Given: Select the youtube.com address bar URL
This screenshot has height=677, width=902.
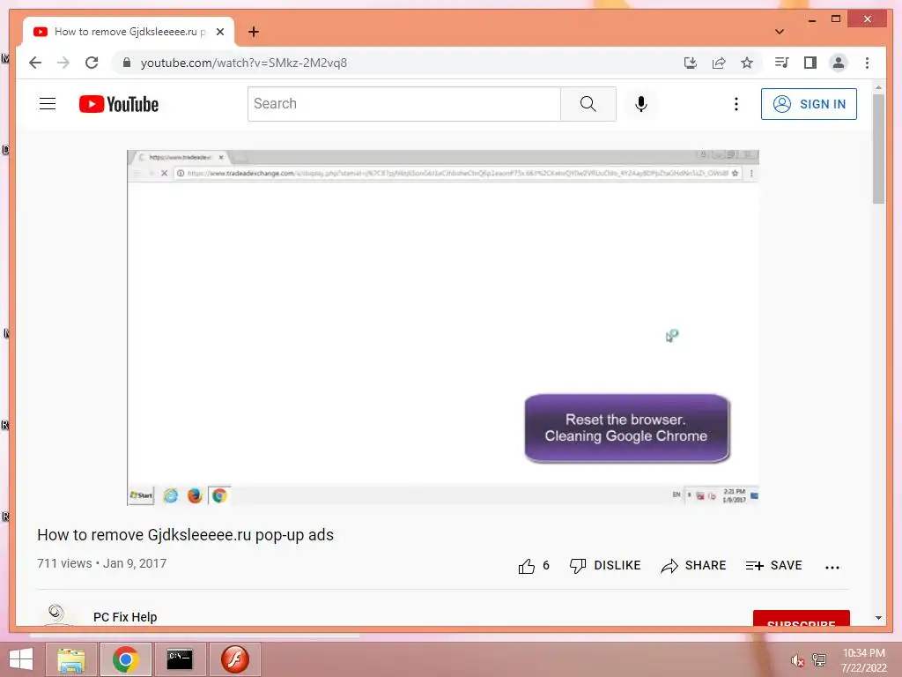Looking at the screenshot, I should [x=244, y=63].
